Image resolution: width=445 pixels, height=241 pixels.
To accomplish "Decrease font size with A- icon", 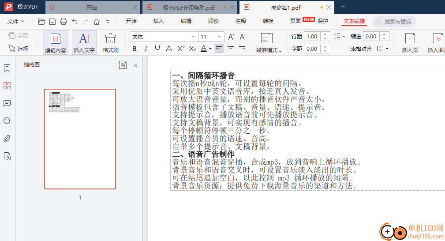I will tap(243, 37).
